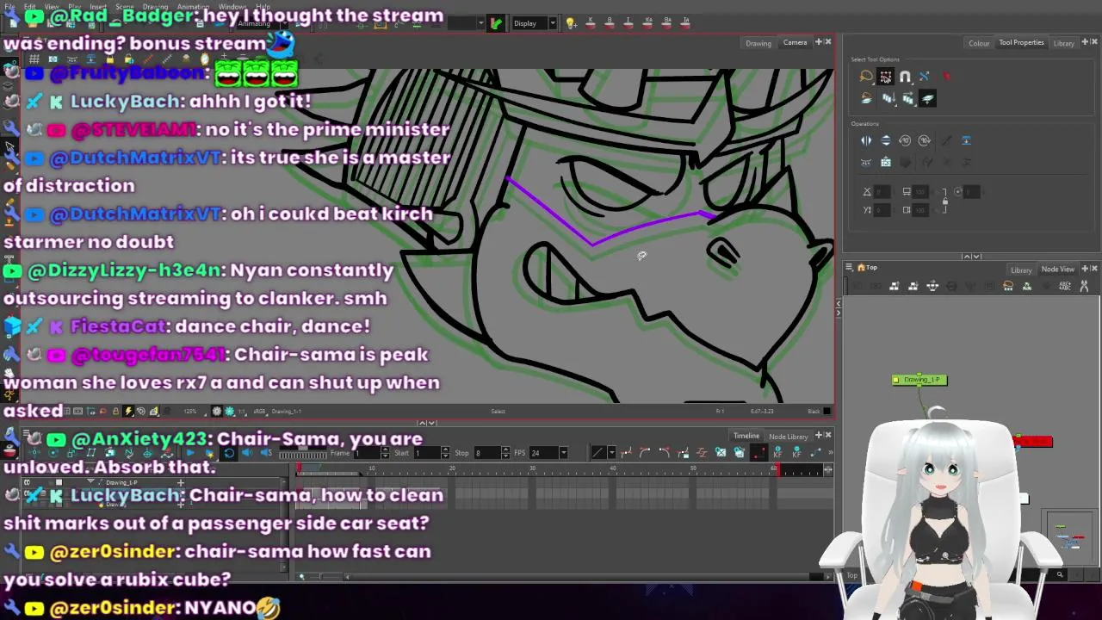Rotate 90 degrees counter-clockwise
This screenshot has width=1102, height=620.
click(x=905, y=140)
